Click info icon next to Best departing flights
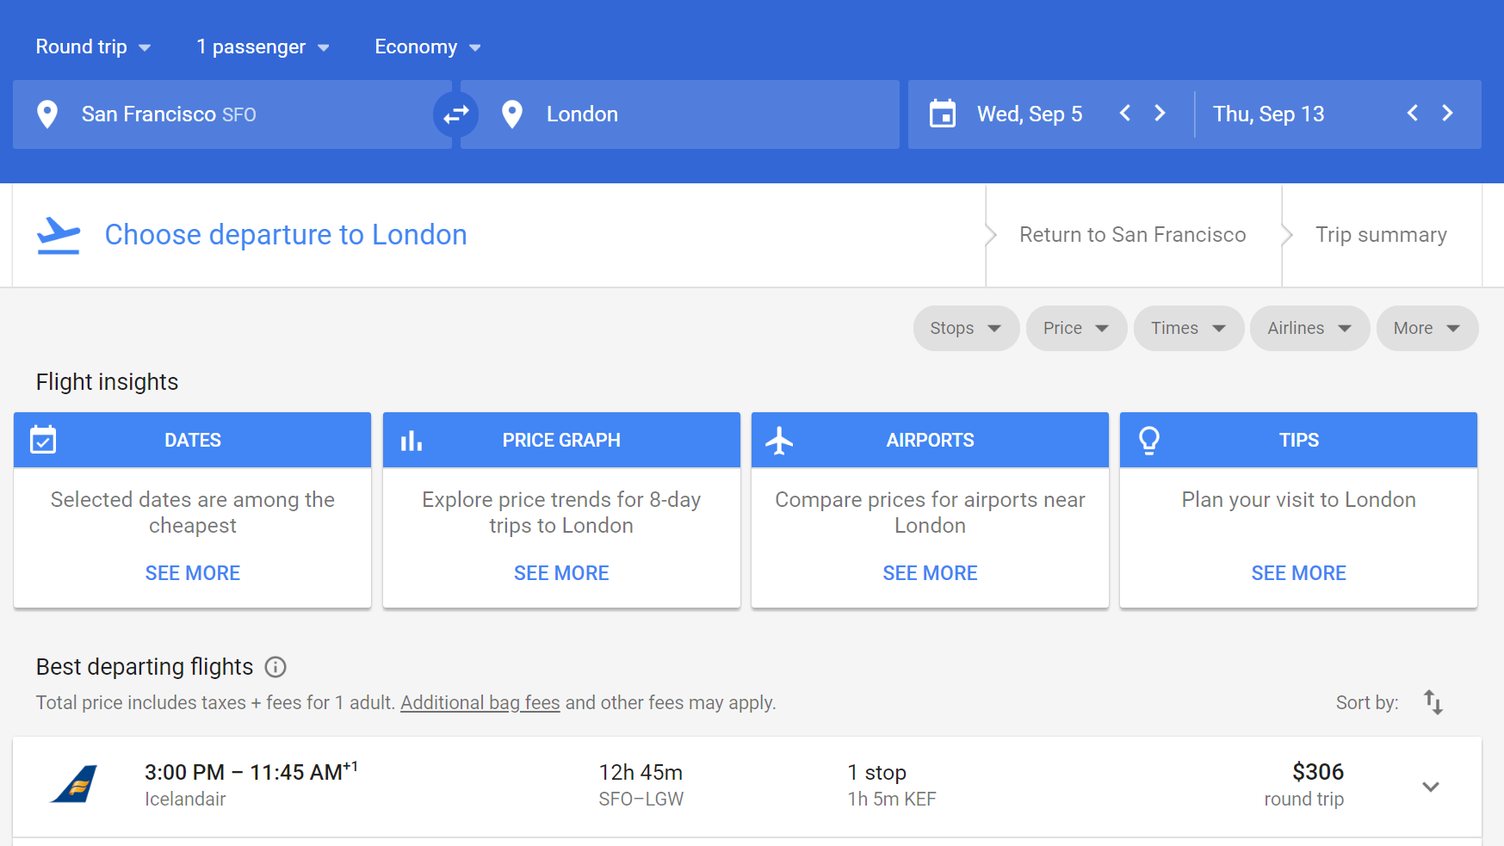The width and height of the screenshot is (1504, 846). coord(275,667)
